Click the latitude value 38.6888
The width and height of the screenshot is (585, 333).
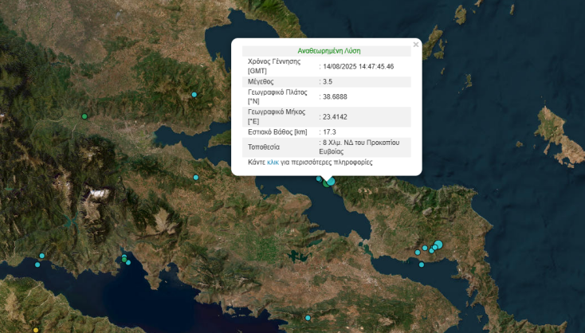coord(336,96)
